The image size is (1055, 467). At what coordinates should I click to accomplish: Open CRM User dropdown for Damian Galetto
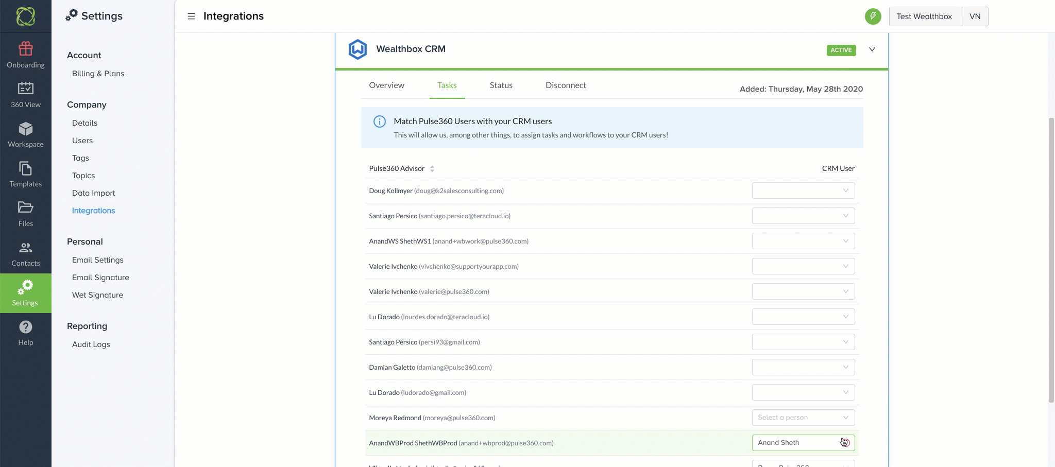[x=803, y=367]
